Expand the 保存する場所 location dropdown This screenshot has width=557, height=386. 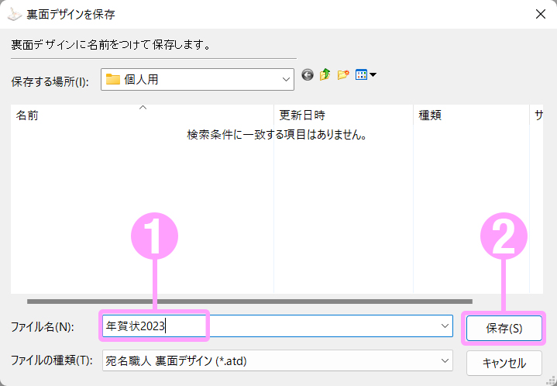coord(286,79)
